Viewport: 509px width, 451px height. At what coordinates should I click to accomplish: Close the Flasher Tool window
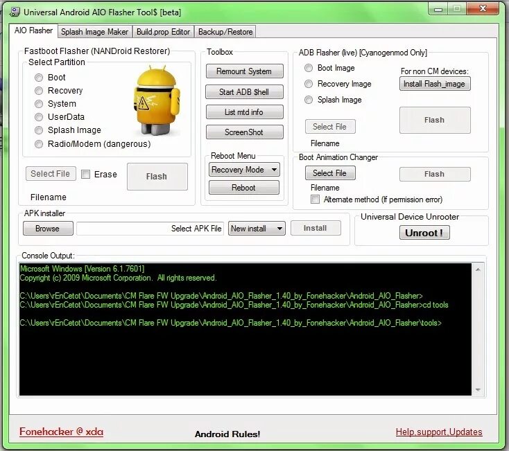483,9
